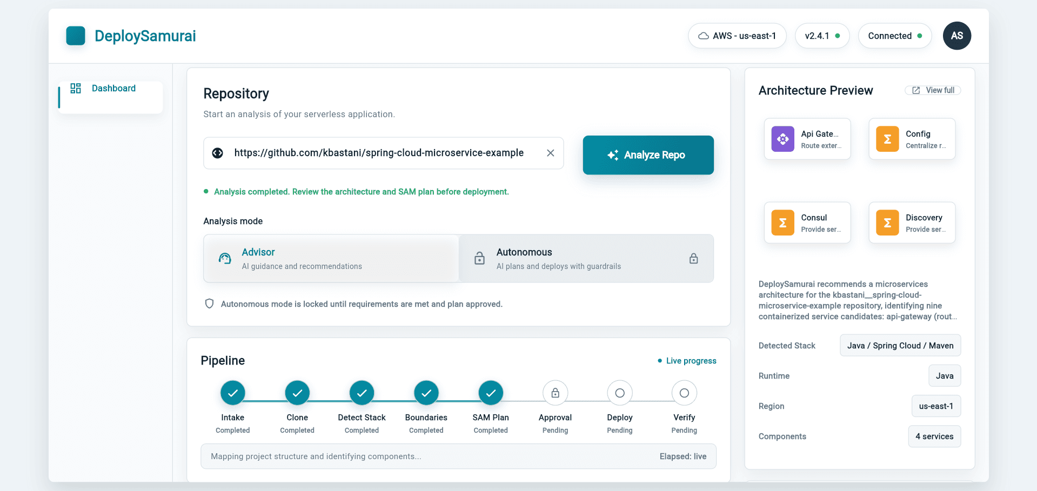This screenshot has width=1037, height=491.
Task: Click the Approval locked step circle
Action: pos(555,393)
